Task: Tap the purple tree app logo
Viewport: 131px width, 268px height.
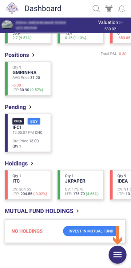Action: click(12, 8)
